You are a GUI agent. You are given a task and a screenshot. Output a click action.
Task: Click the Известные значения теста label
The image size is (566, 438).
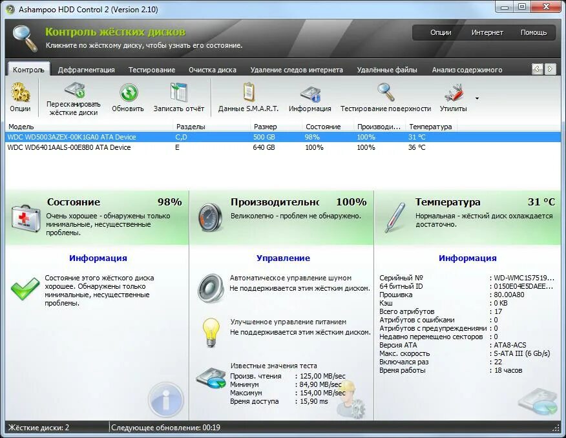coord(273,366)
